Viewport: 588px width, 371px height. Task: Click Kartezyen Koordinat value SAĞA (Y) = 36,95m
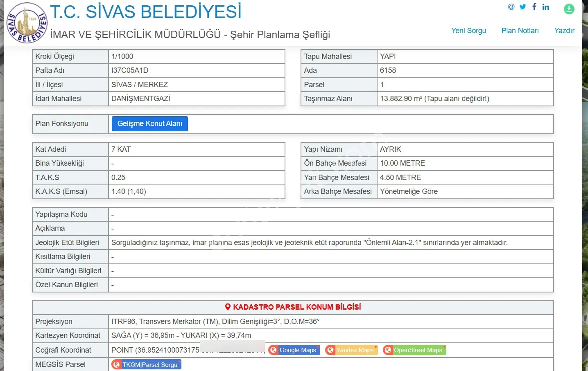(181, 335)
